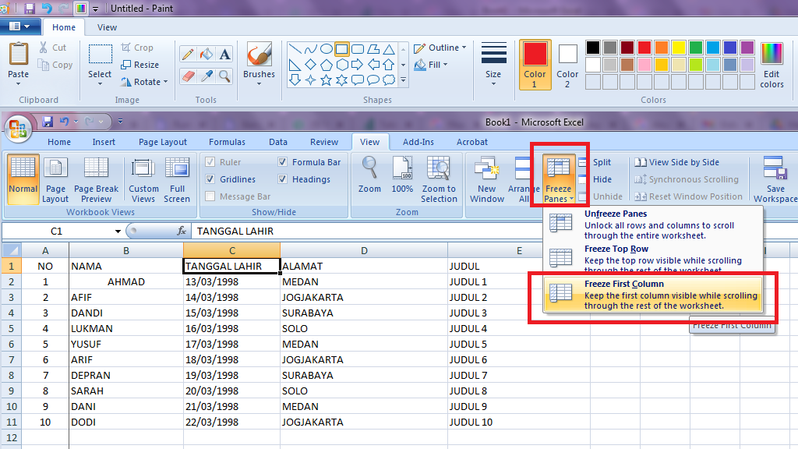Click the Excel Office Button
The image size is (798, 449).
(18, 129)
